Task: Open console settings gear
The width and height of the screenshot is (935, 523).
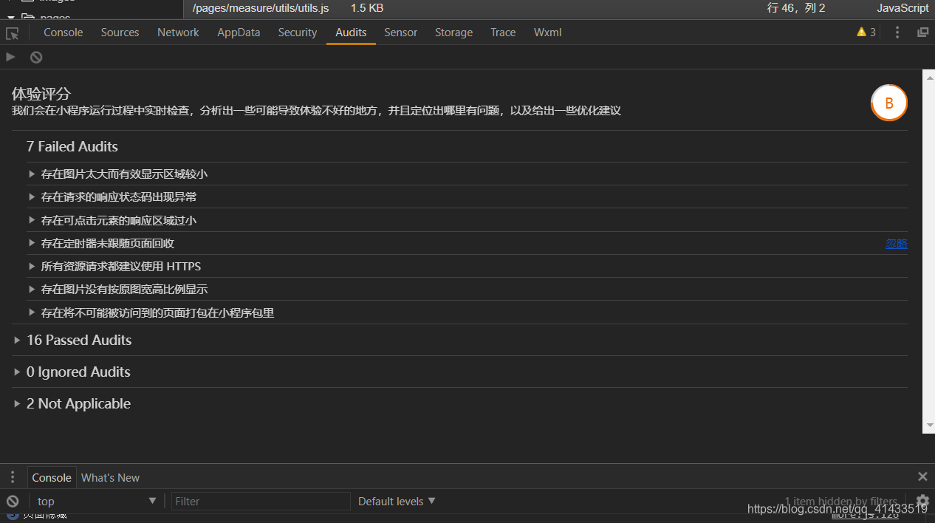Action: point(922,501)
